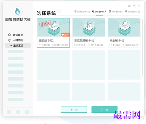Click the 下一步 next button
146x124 pixels.
pyautogui.click(x=105, y=110)
